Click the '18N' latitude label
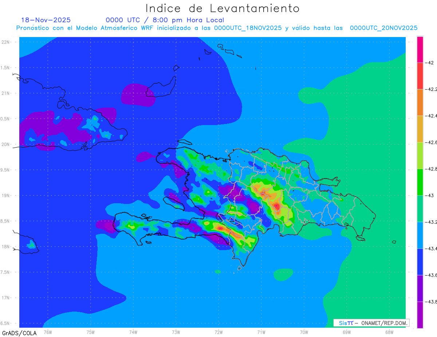 (6, 246)
